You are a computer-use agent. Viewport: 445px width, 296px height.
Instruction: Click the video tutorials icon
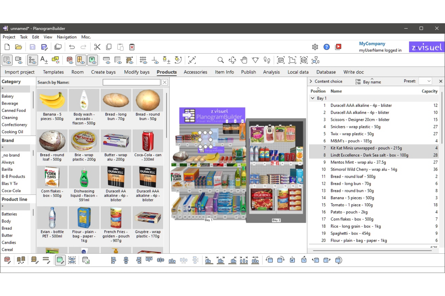(338, 47)
